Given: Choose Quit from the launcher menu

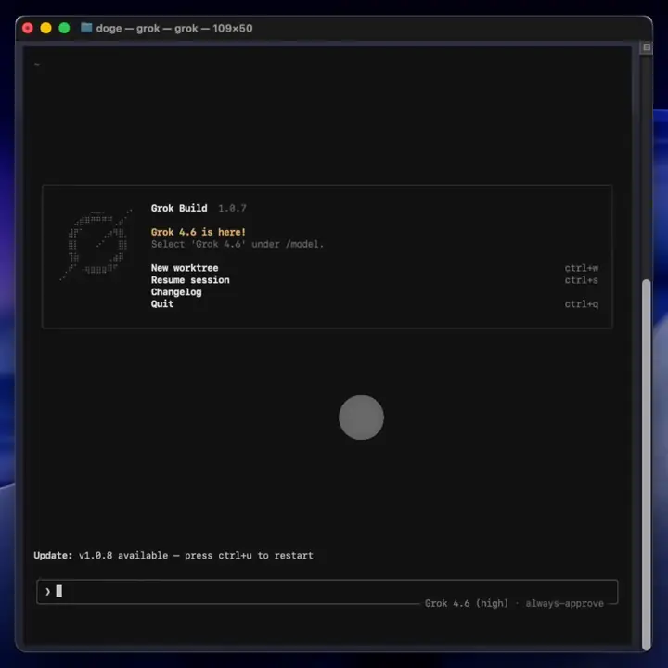Looking at the screenshot, I should point(161,303).
